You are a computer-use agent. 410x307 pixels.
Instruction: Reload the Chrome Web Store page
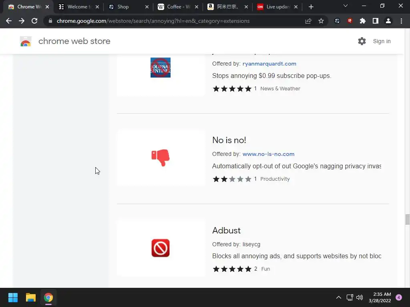tap(34, 21)
